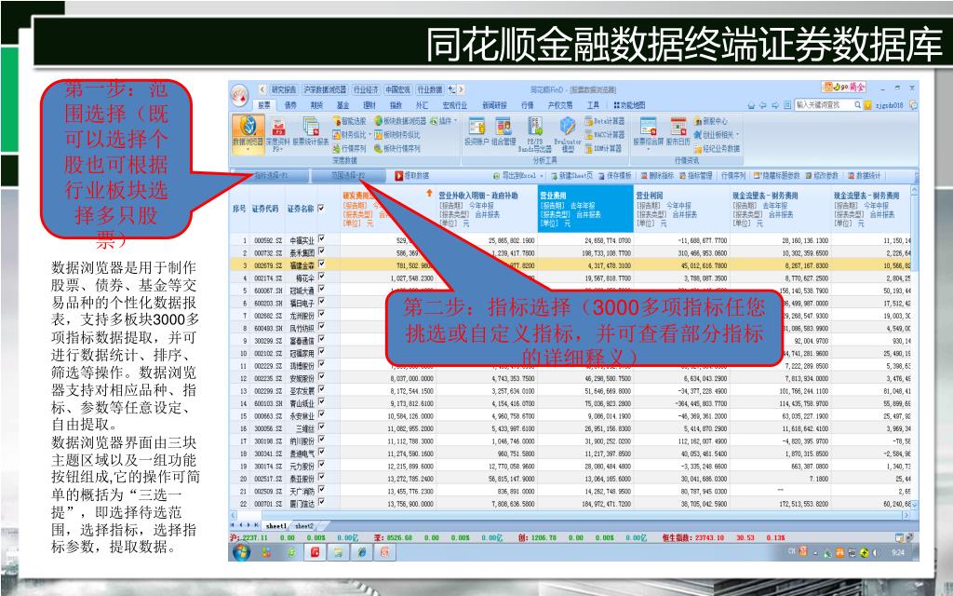Toggle checkbox for 厦门信达 row
953x596 pixels.
pyautogui.click(x=321, y=502)
